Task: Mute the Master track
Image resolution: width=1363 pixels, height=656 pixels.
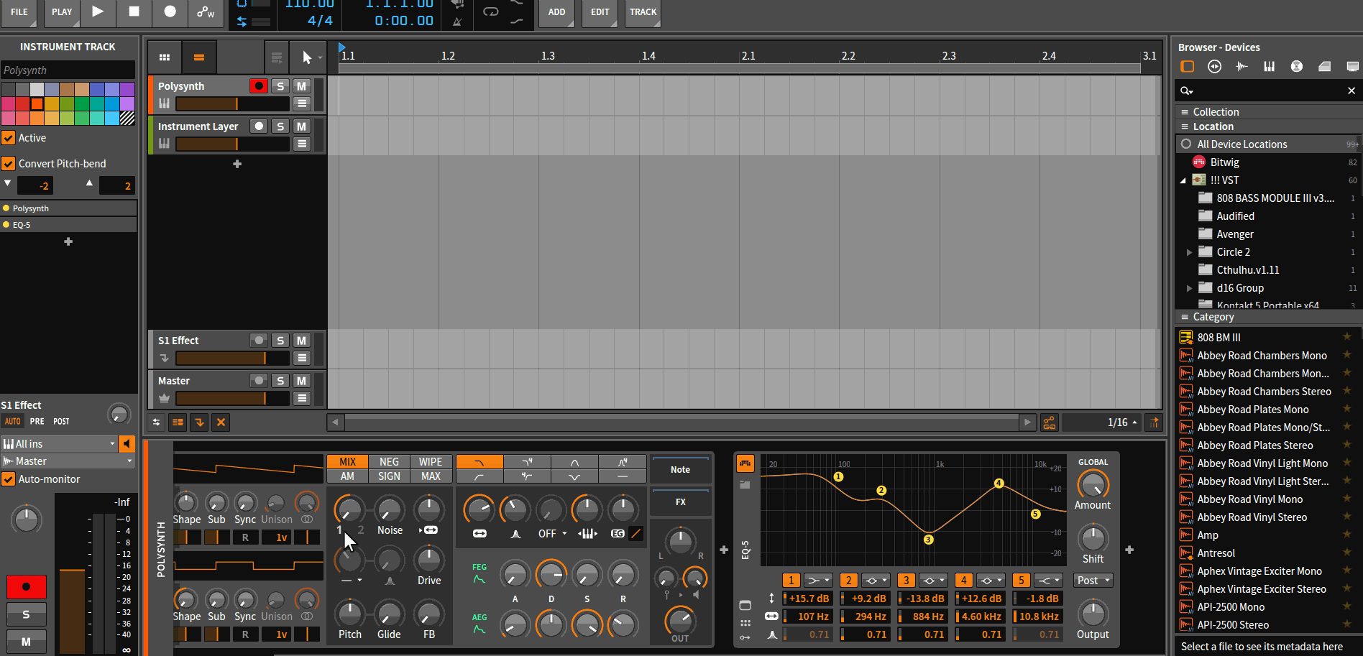Action: point(301,381)
